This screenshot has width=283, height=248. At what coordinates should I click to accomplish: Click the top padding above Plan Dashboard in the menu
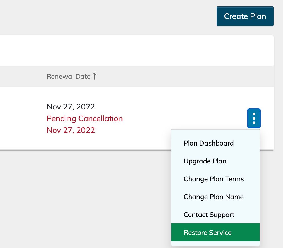(215, 132)
